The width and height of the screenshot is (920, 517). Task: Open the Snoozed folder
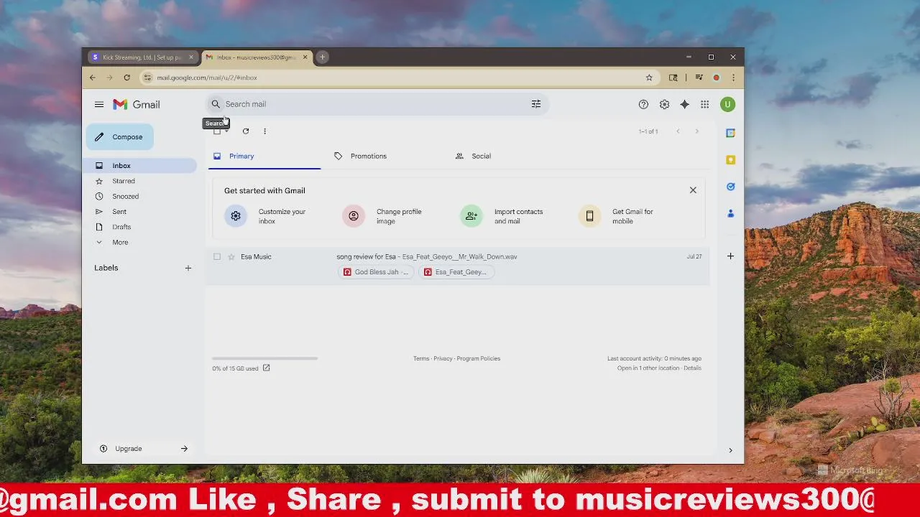[x=125, y=196]
